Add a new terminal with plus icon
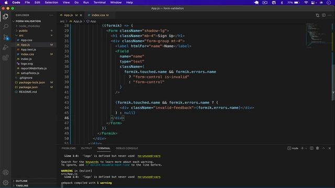Screen dimensions: 335x188 click(302, 148)
